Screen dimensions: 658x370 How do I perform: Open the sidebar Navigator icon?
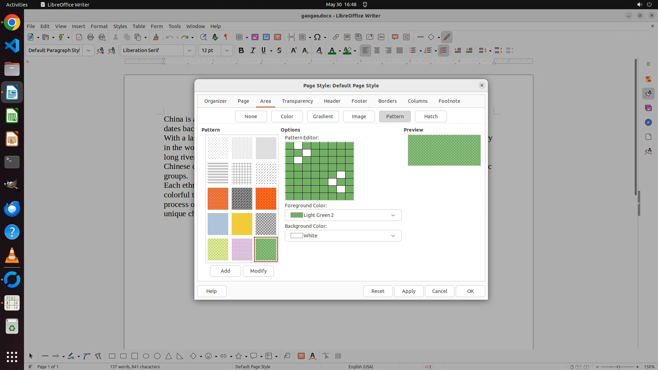click(x=648, y=122)
